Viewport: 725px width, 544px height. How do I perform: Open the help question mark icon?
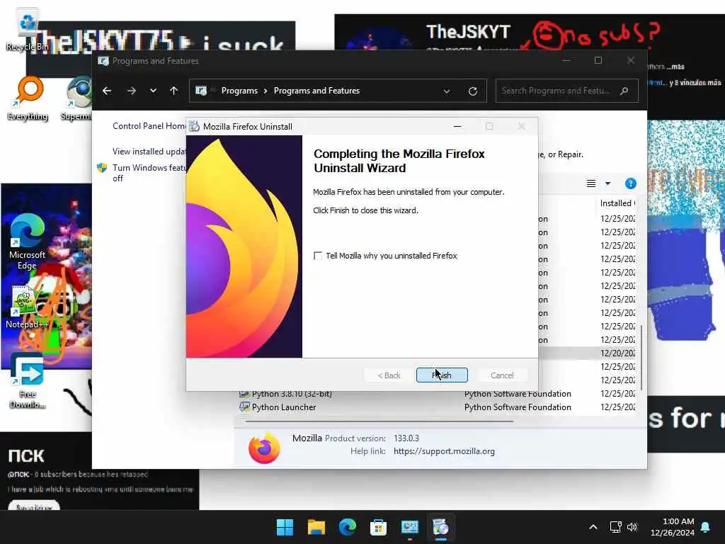click(x=631, y=183)
